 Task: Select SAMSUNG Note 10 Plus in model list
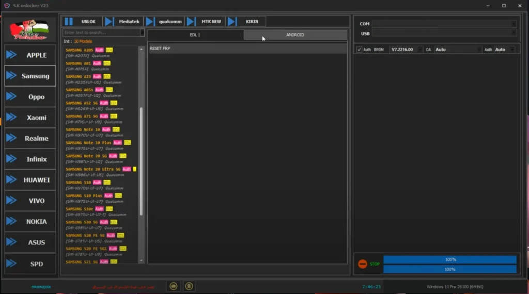point(88,142)
